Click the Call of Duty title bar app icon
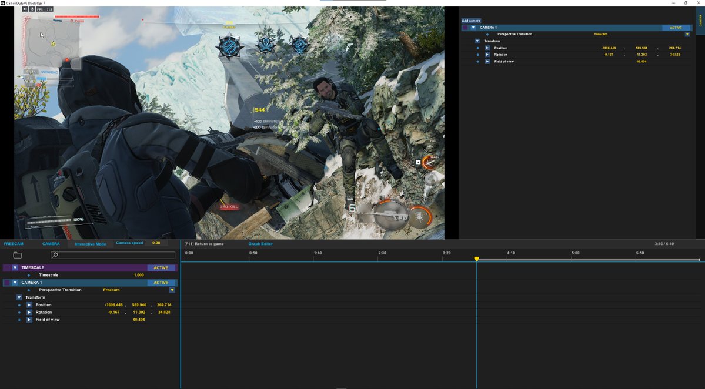The image size is (705, 389). (x=3, y=3)
